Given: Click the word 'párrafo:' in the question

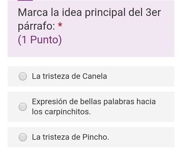Looking at the screenshot, I should (36, 26).
